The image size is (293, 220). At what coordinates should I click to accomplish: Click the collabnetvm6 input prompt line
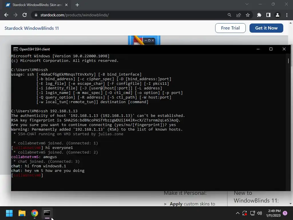click(27, 175)
